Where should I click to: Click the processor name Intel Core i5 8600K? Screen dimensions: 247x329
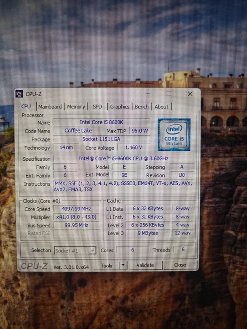(101, 122)
